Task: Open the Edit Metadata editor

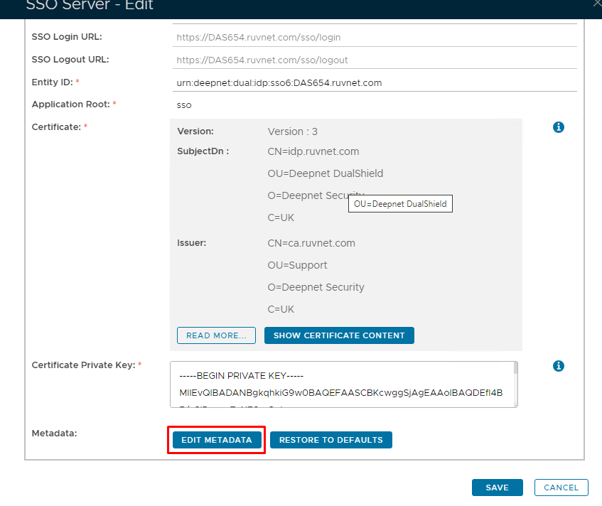Action: coord(217,440)
